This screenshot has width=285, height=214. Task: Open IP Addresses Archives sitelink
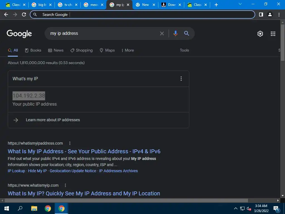coord(118,171)
